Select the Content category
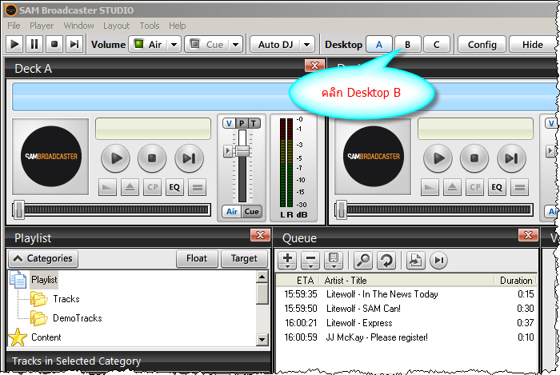560x375 pixels. [46, 337]
